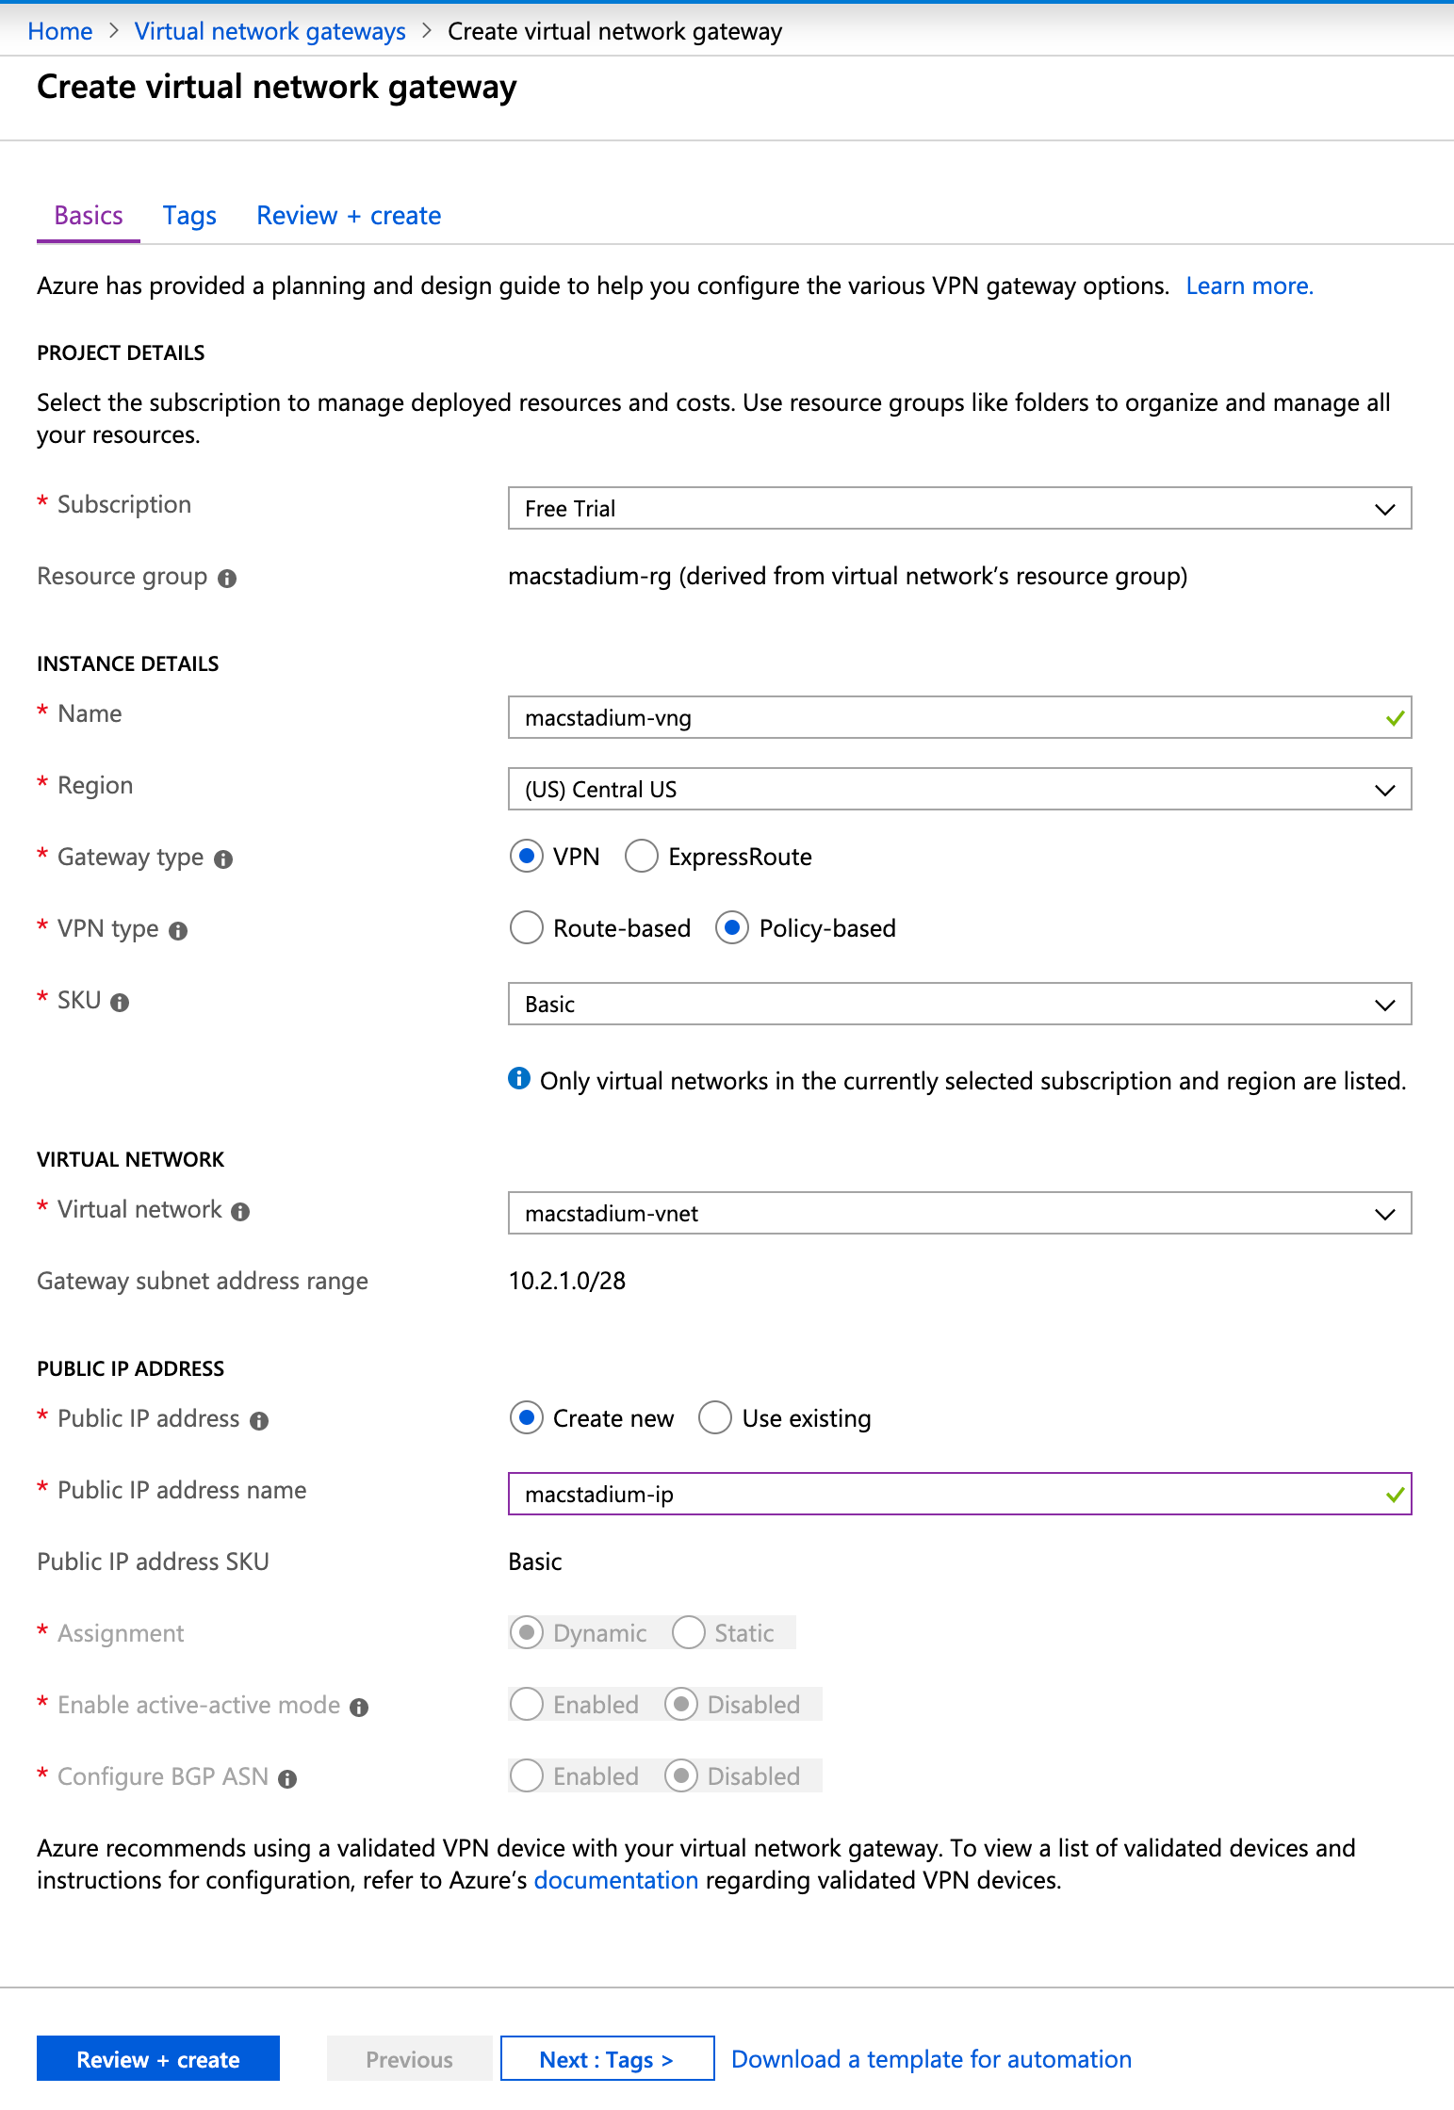This screenshot has height=2110, width=1454.
Task: Select Route-based VPN type
Action: click(527, 928)
